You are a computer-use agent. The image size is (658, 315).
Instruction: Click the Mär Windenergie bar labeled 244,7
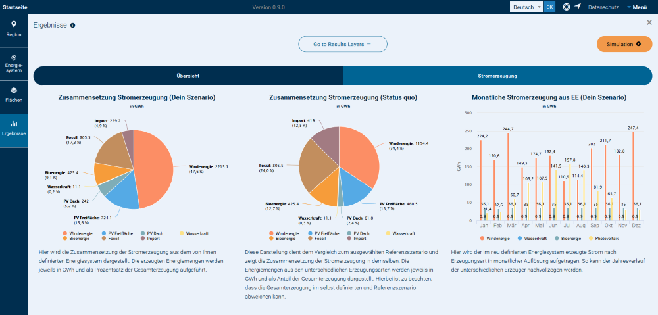click(508, 177)
